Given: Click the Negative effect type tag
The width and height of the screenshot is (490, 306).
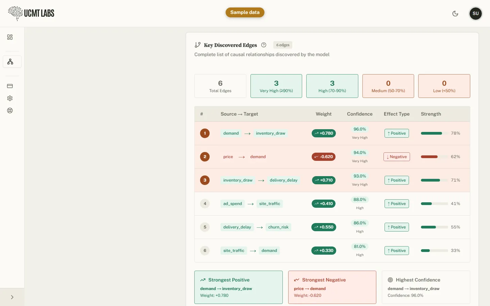Looking at the screenshot, I should tap(397, 157).
